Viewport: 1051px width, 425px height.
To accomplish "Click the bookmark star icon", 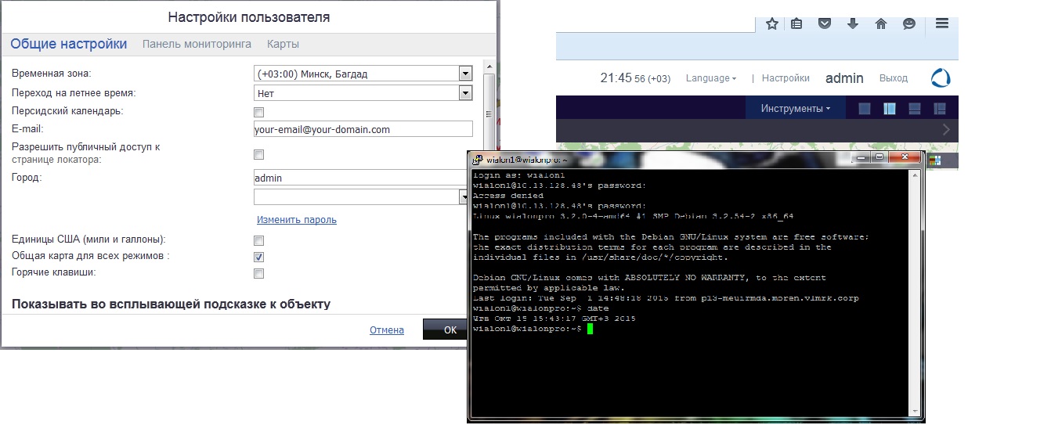I will (772, 23).
